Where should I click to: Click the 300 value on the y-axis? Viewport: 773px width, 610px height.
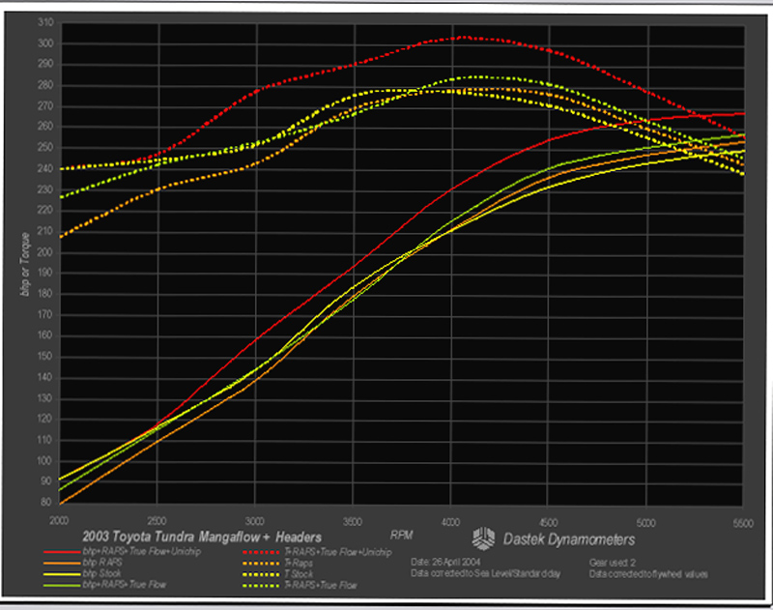[45, 44]
